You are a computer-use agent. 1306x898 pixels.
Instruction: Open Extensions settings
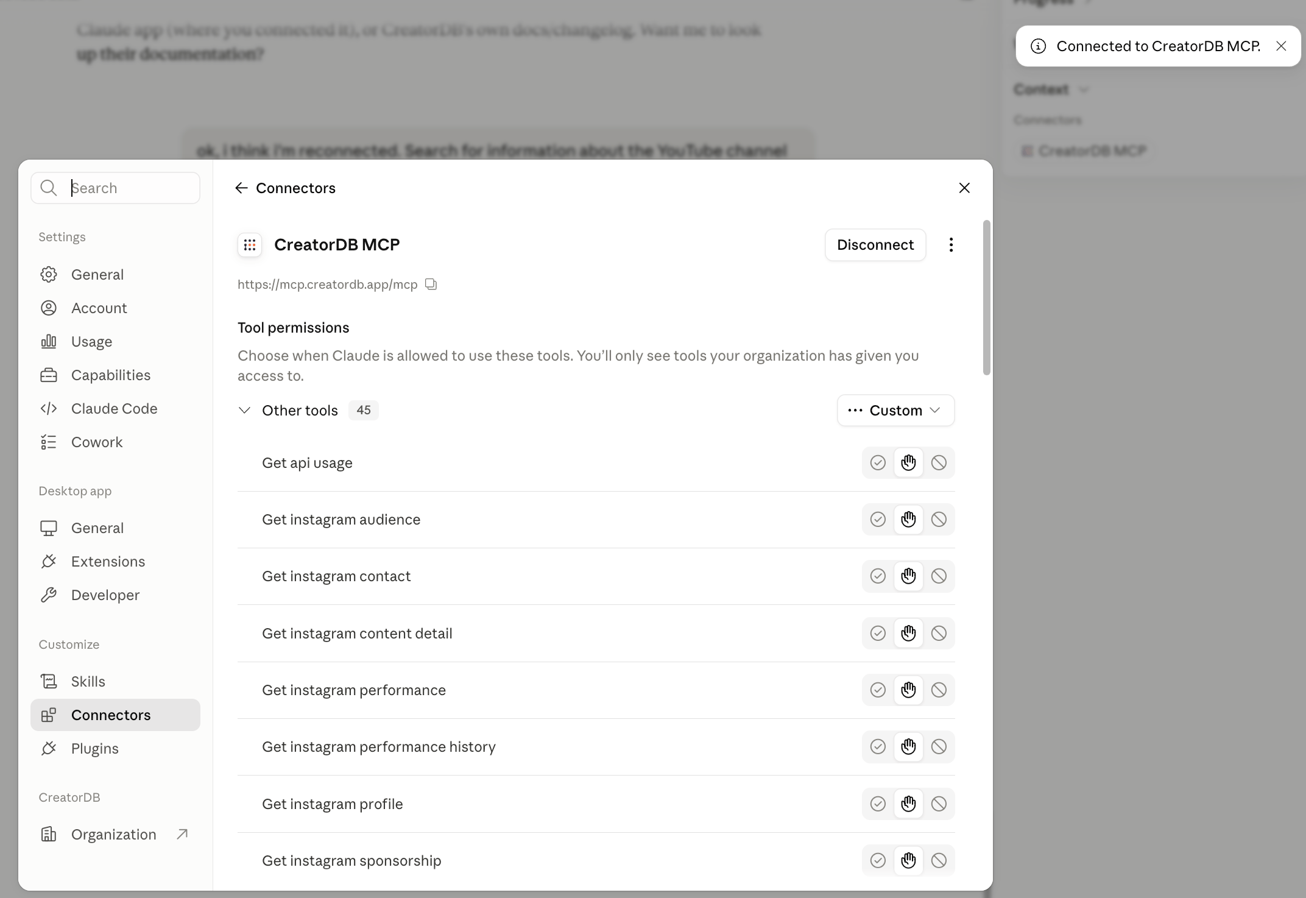115,562
